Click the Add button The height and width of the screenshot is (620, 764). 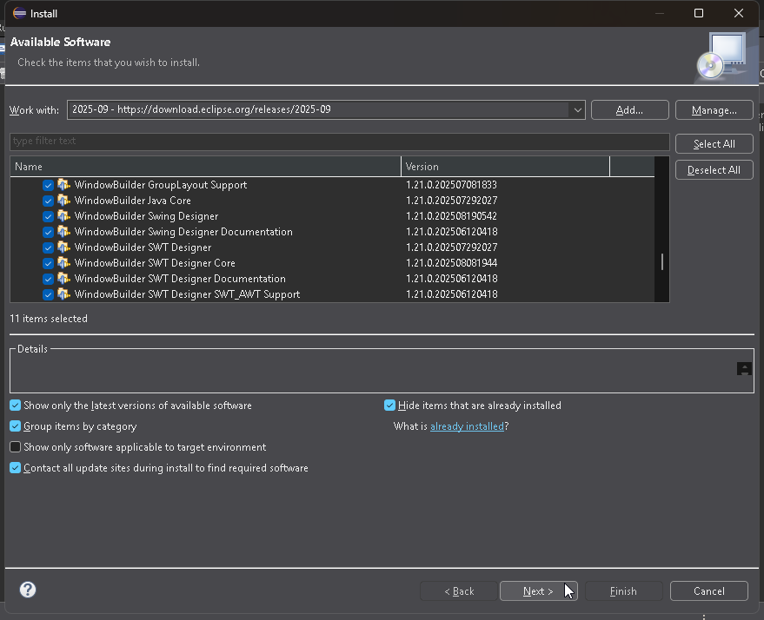(629, 109)
